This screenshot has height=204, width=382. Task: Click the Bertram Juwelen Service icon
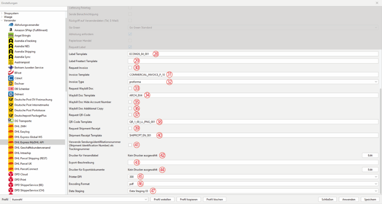pos(11,68)
